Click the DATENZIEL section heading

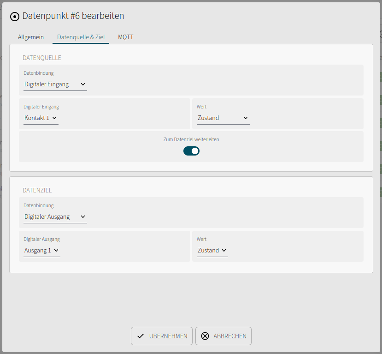[37, 190]
